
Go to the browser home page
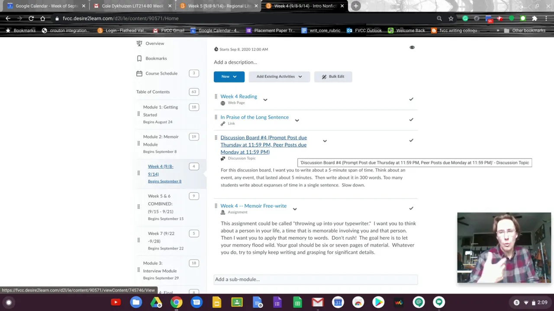click(x=42, y=18)
